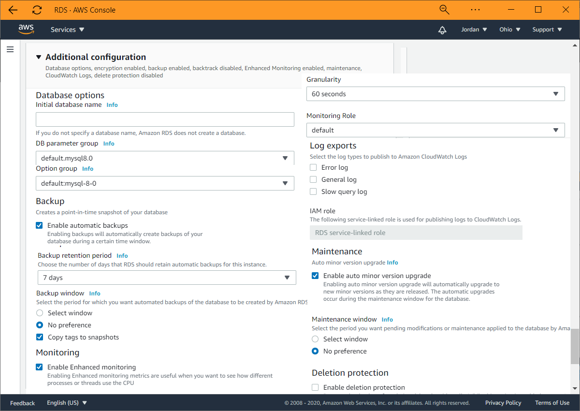This screenshot has height=411, width=580.
Task: Open Info link for Backup window
Action: click(x=95, y=294)
